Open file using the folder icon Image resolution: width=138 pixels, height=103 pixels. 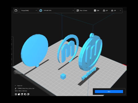16,11
